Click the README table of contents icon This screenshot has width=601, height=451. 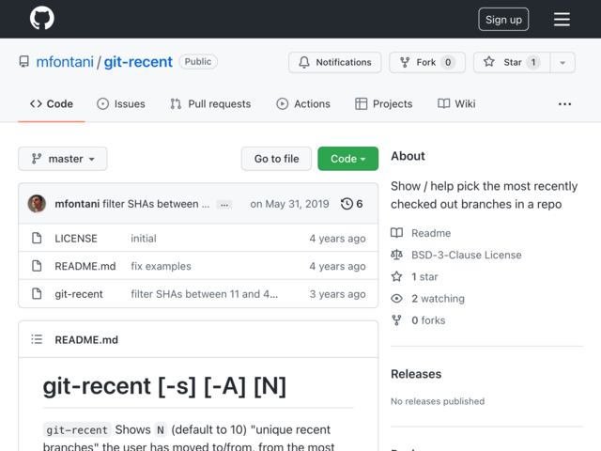[37, 339]
